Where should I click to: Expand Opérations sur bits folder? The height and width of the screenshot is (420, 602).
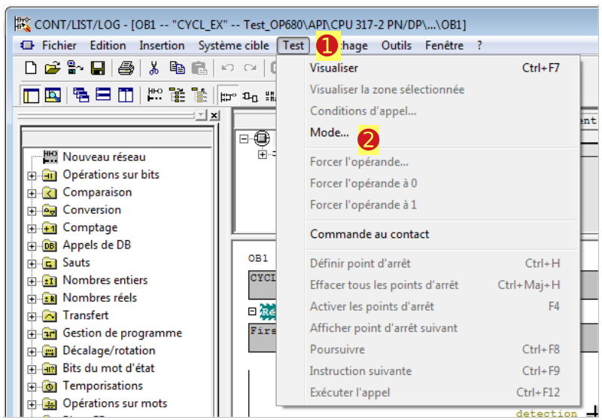point(32,176)
